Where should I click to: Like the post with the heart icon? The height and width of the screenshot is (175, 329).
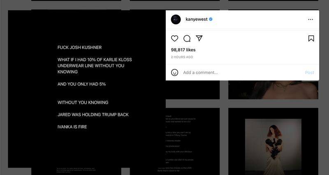click(x=174, y=38)
